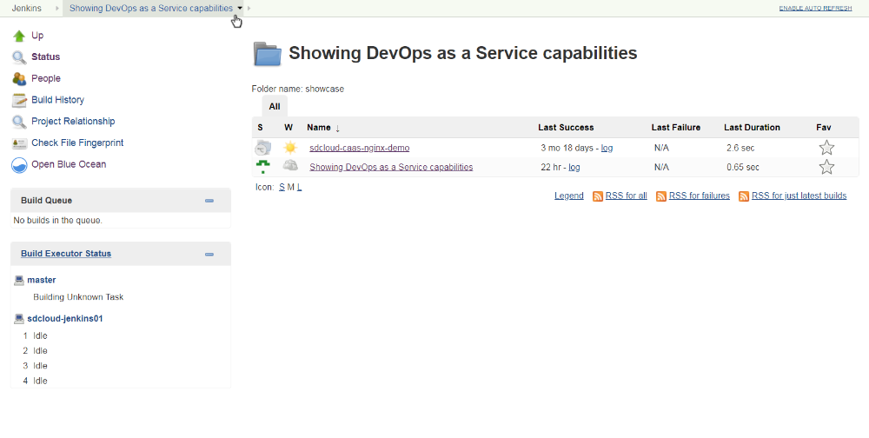The width and height of the screenshot is (869, 438).
Task: Open the People link text
Action: point(46,79)
